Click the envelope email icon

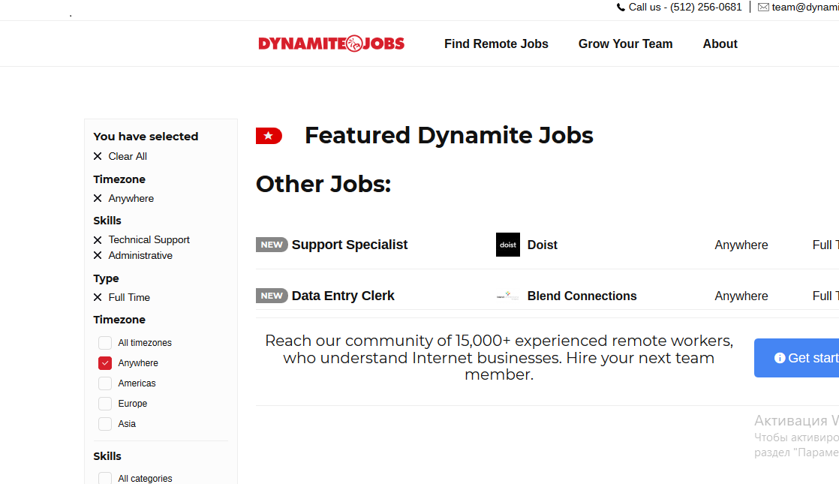tap(763, 8)
